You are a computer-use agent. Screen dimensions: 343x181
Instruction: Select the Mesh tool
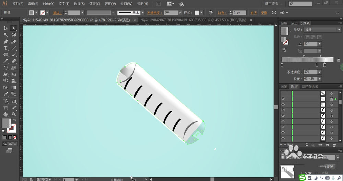(6, 88)
